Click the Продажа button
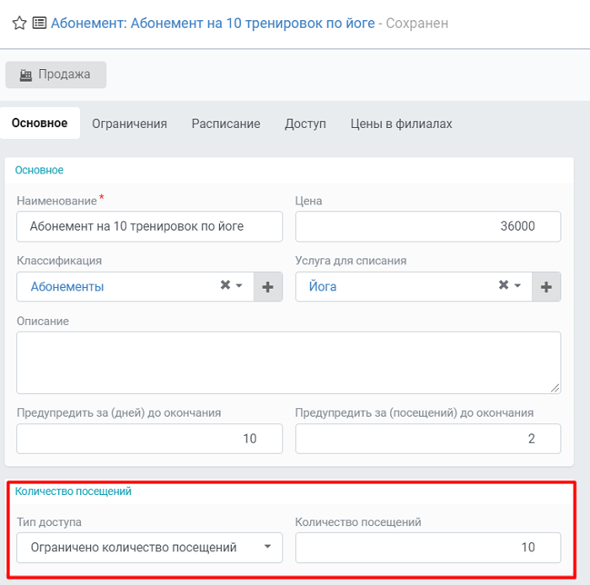 pos(56,75)
